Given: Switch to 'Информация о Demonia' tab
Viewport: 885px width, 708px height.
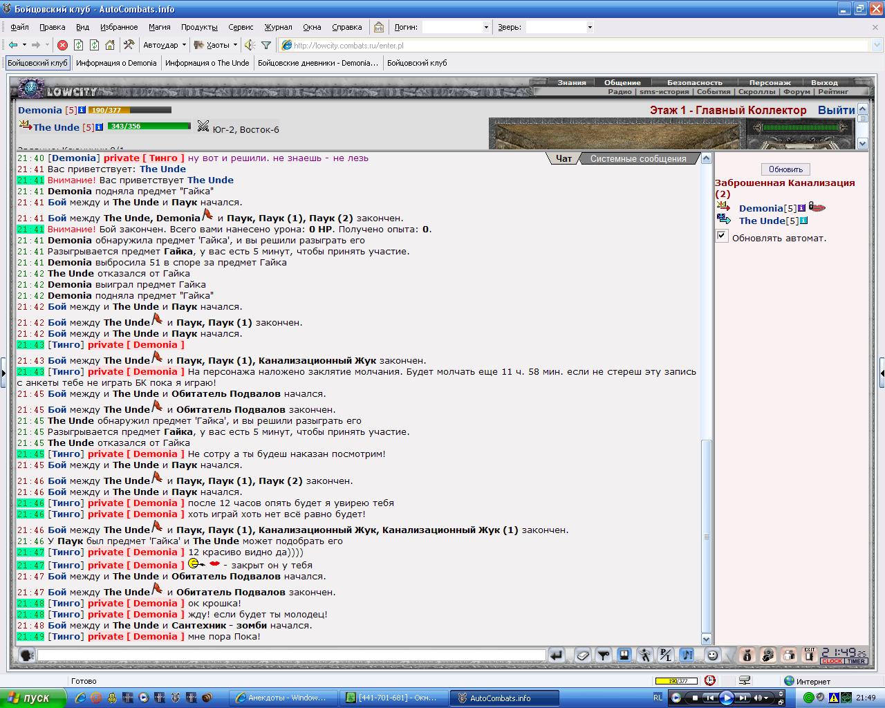Looking at the screenshot, I should tap(116, 63).
